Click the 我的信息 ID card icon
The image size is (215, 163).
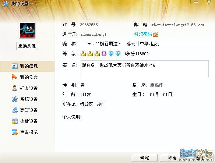pos(14,66)
